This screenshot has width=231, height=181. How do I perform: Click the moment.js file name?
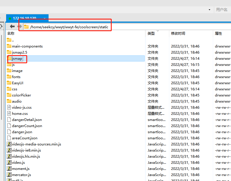click(21, 168)
